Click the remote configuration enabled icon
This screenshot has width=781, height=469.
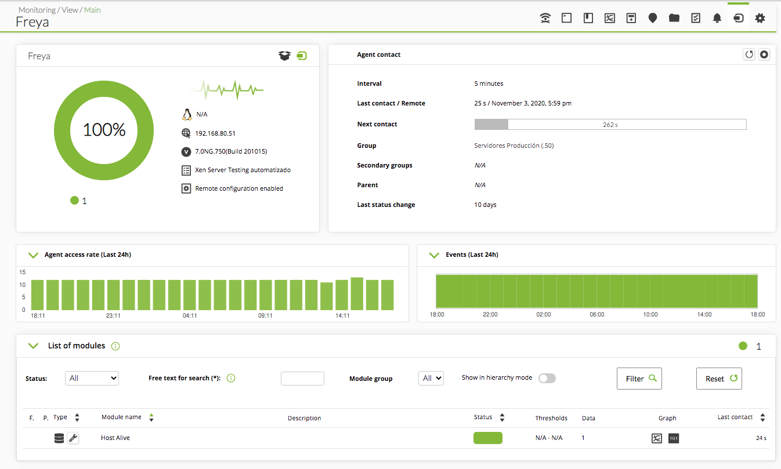click(x=186, y=188)
